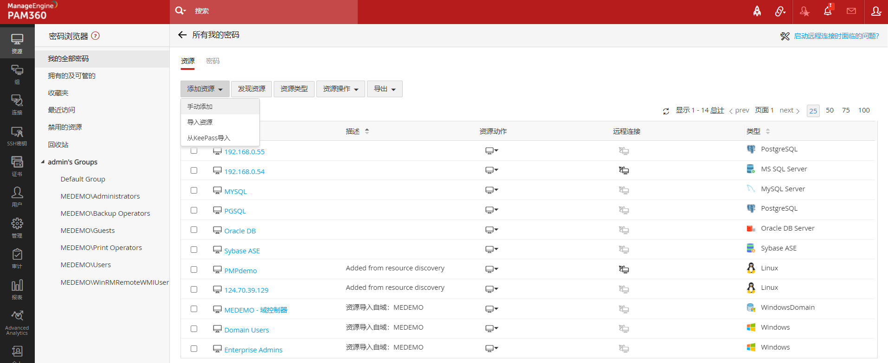
Task: Open Advanced Analytics in sidebar
Action: point(17,323)
